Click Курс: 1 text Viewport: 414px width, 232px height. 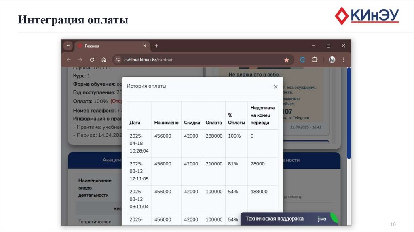[x=81, y=76]
